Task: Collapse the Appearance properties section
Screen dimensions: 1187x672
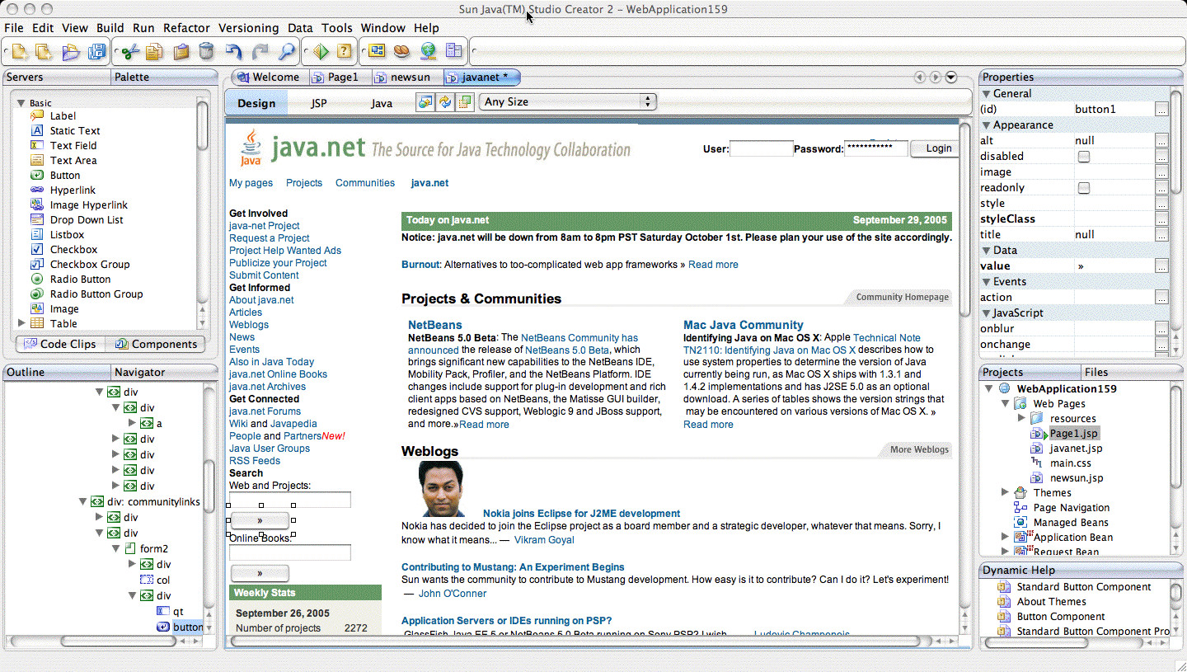Action: pos(986,125)
